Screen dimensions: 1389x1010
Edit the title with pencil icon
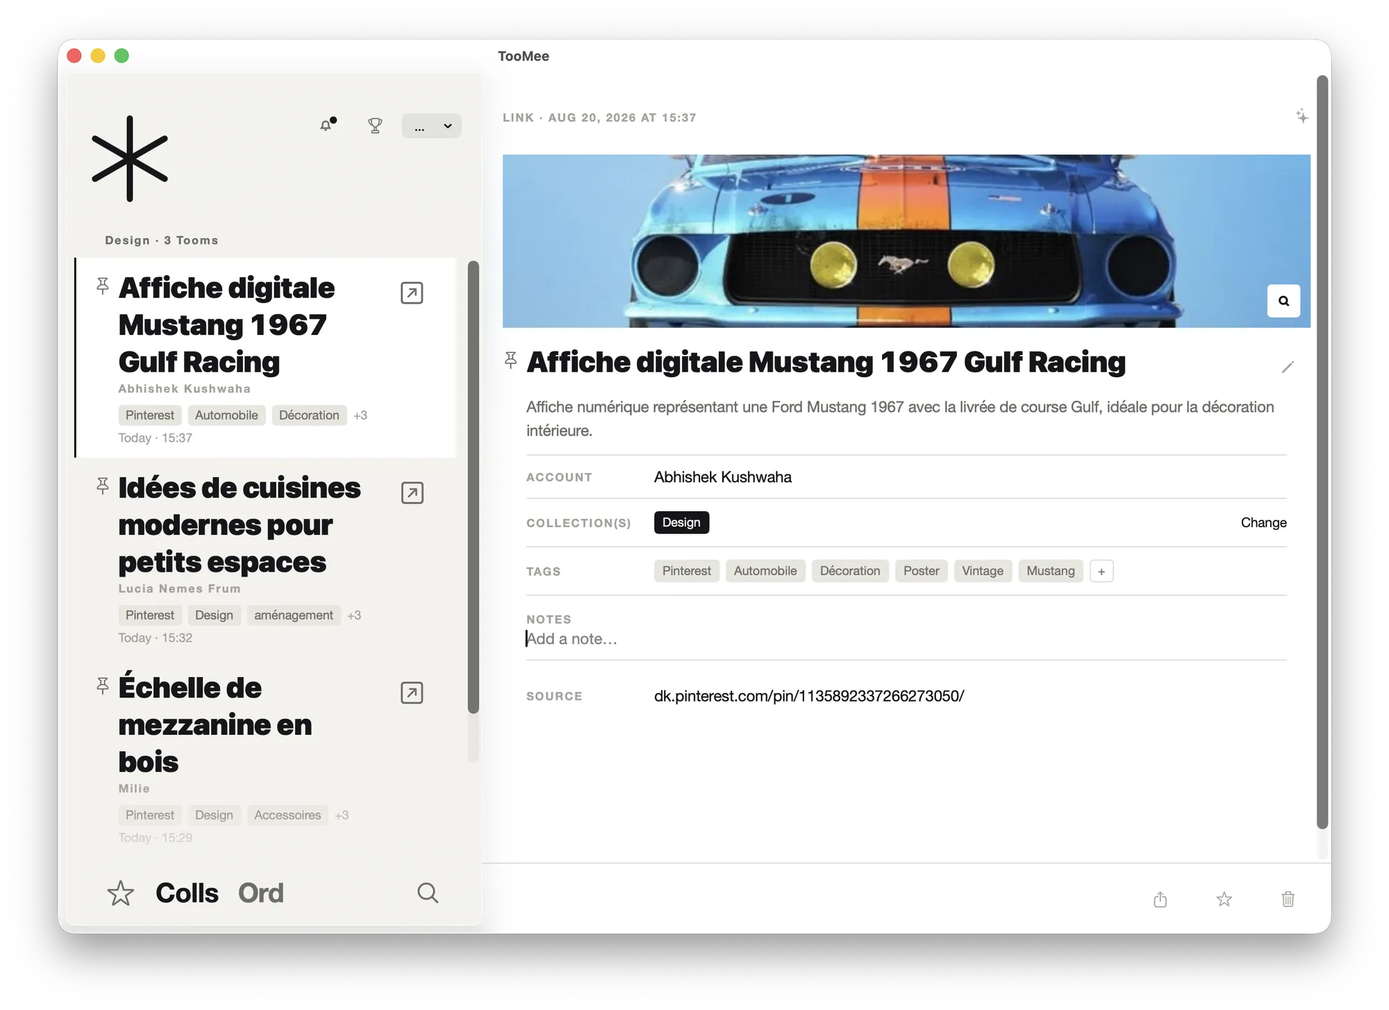[x=1288, y=367]
